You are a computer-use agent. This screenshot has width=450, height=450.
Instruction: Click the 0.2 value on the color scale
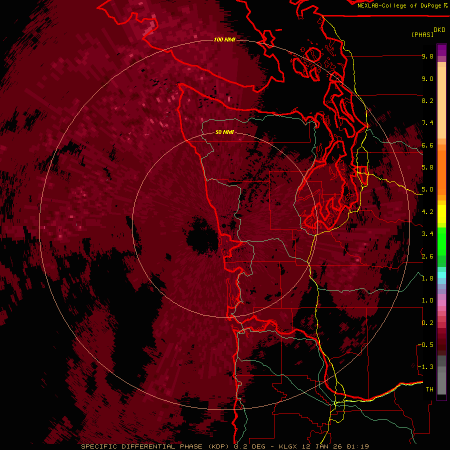click(427, 323)
